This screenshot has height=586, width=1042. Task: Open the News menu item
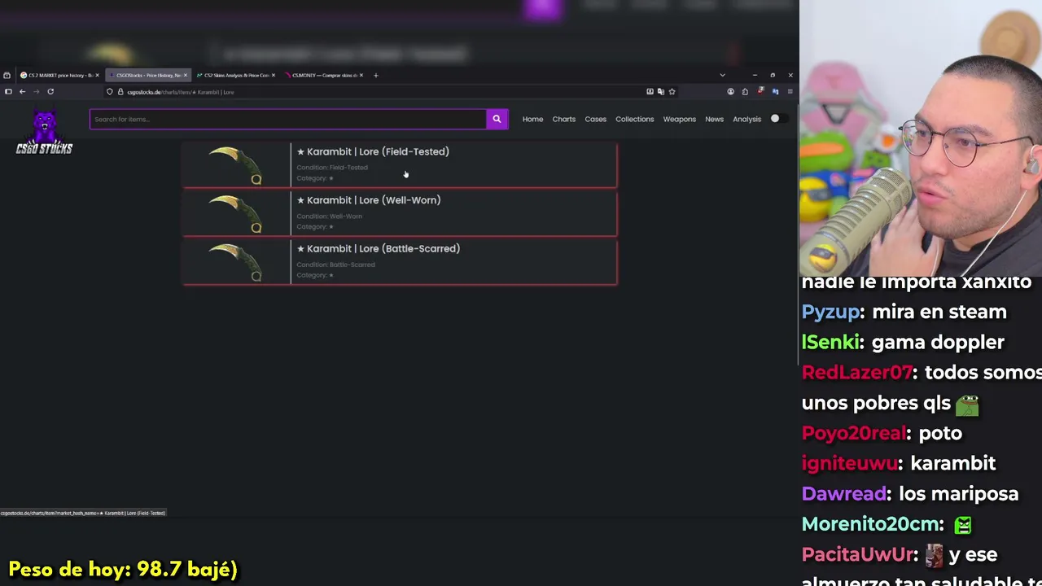tap(714, 119)
